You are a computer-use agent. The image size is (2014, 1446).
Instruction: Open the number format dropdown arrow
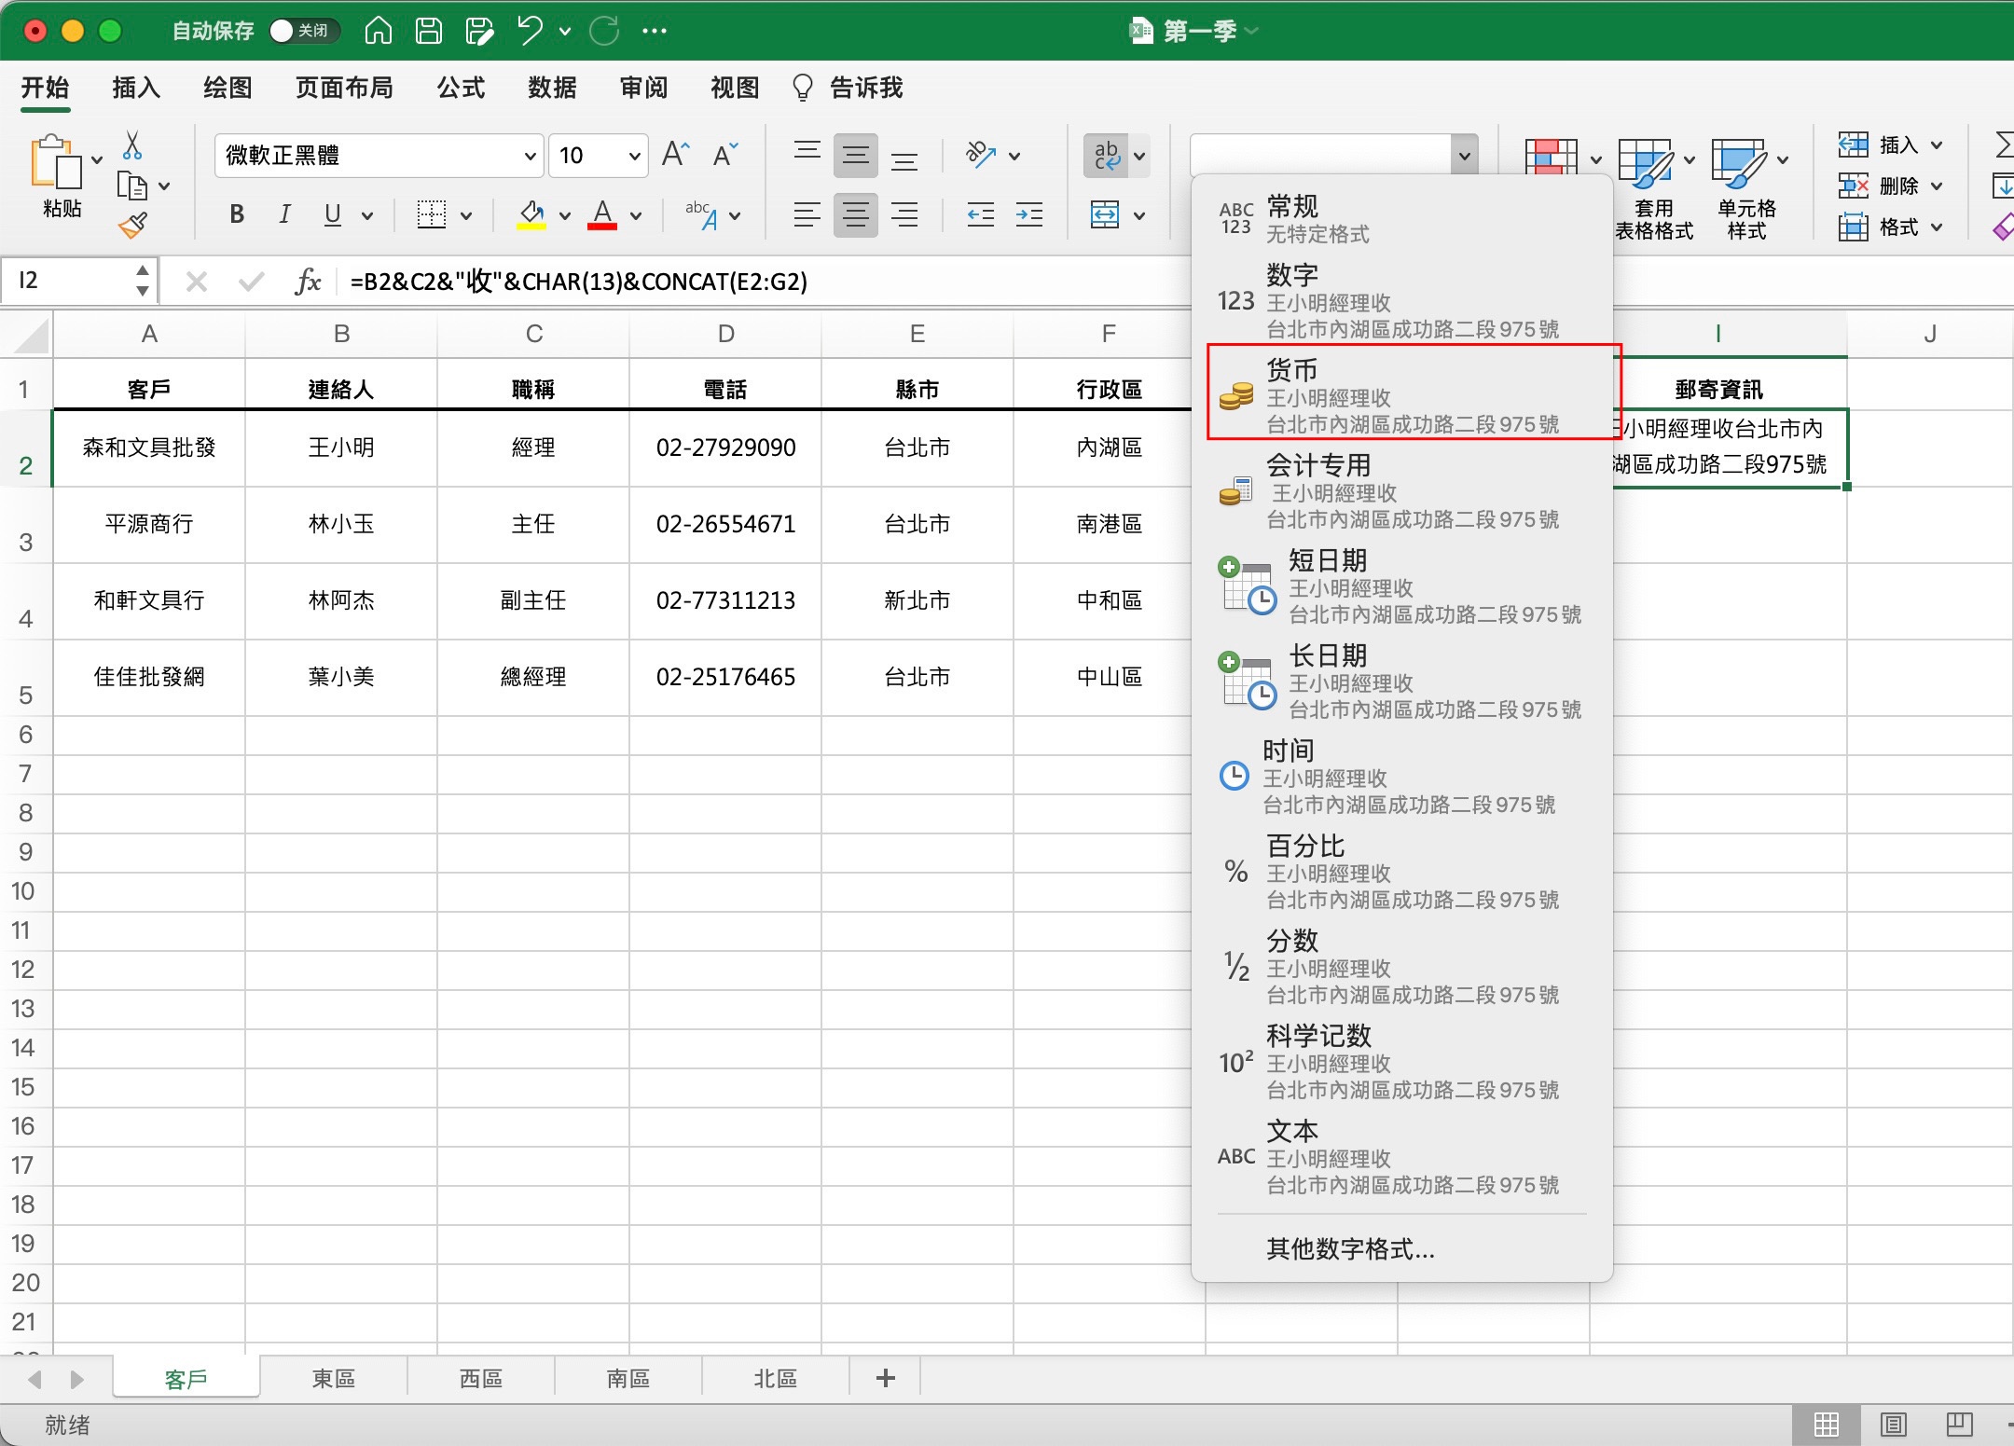(1464, 156)
